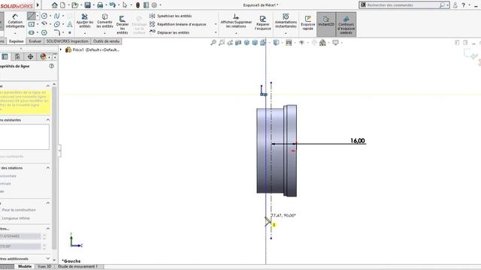Collapse the relations existantes section chevron
481x270 pixels.
(x=48, y=120)
